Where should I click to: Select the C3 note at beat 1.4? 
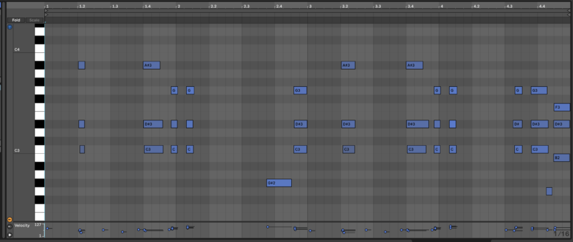[153, 149]
